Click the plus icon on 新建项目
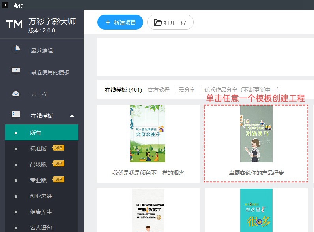314x232 pixels. [x=108, y=22]
